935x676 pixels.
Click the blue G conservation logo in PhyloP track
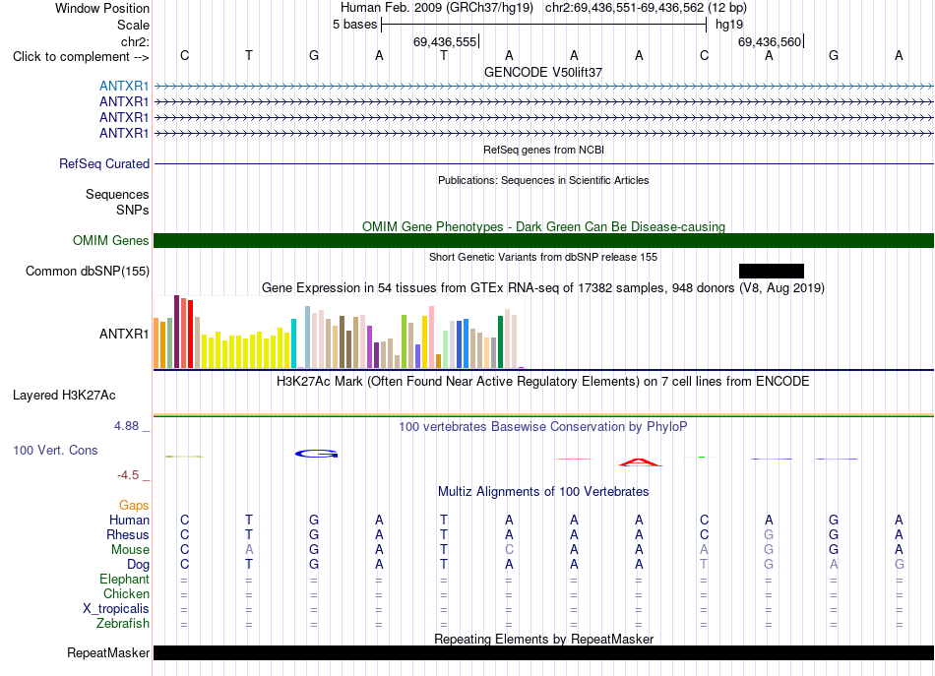click(x=316, y=454)
